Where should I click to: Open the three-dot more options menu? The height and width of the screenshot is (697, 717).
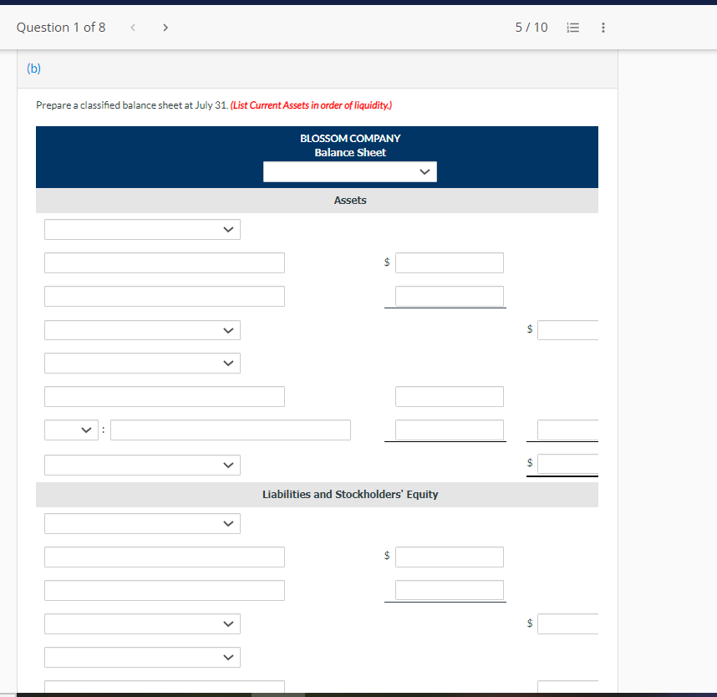pyautogui.click(x=603, y=28)
